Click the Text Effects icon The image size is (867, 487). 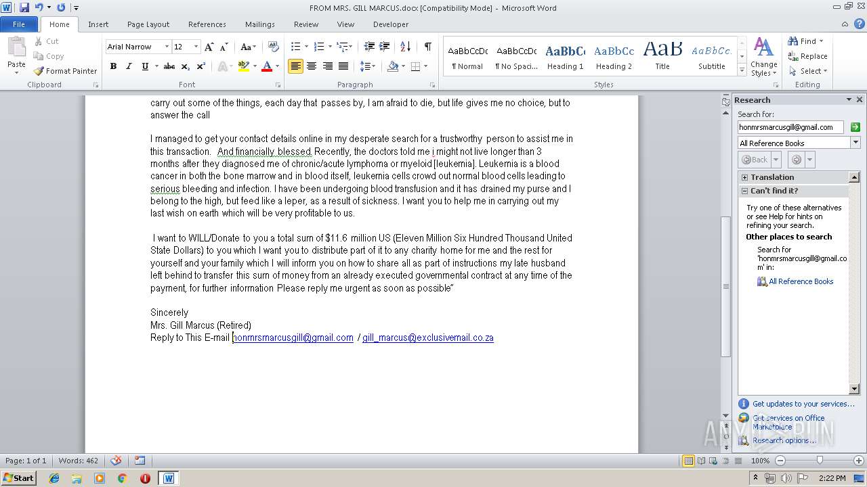tap(221, 66)
